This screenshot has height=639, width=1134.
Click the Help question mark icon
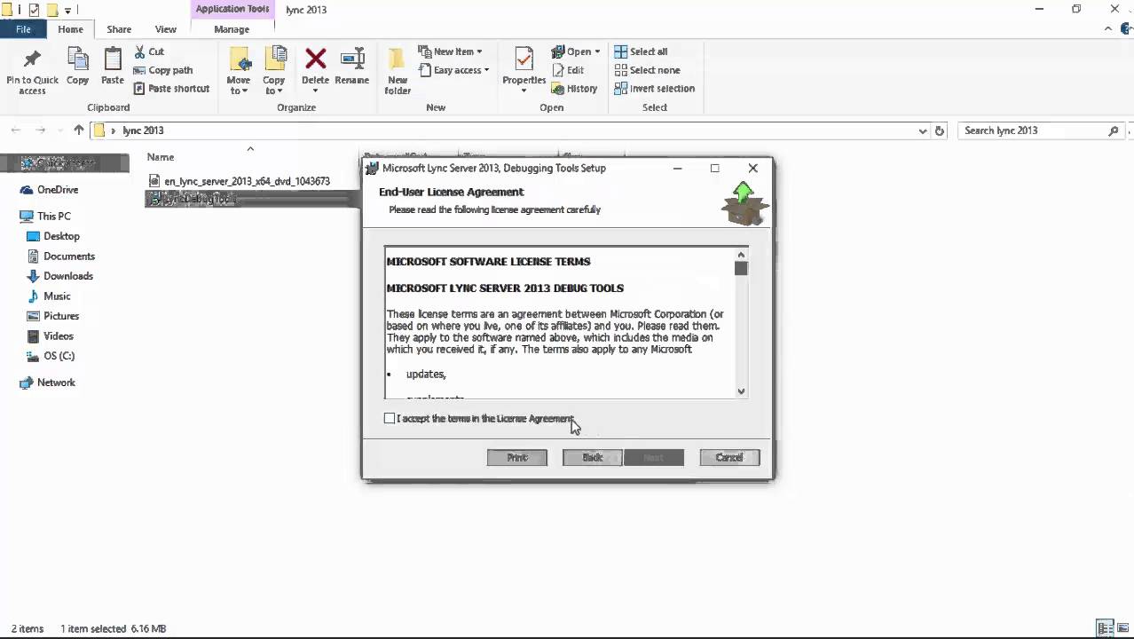pos(1128,29)
